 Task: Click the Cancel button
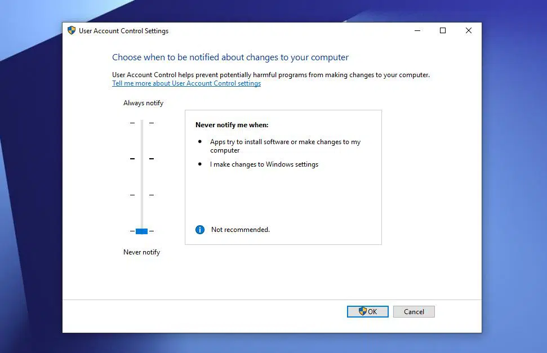click(x=413, y=311)
